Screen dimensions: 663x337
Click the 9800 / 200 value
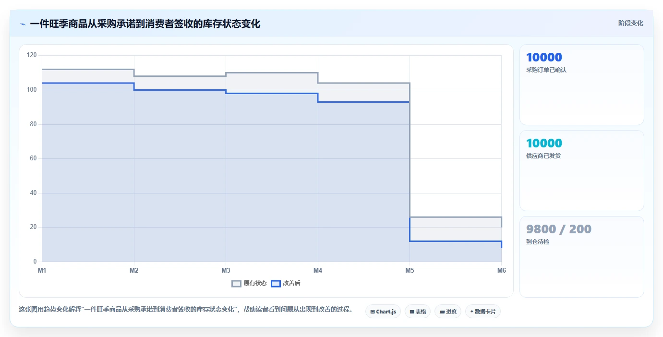click(x=559, y=229)
